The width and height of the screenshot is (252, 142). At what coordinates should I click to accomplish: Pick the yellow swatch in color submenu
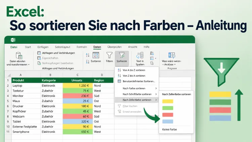168,101
